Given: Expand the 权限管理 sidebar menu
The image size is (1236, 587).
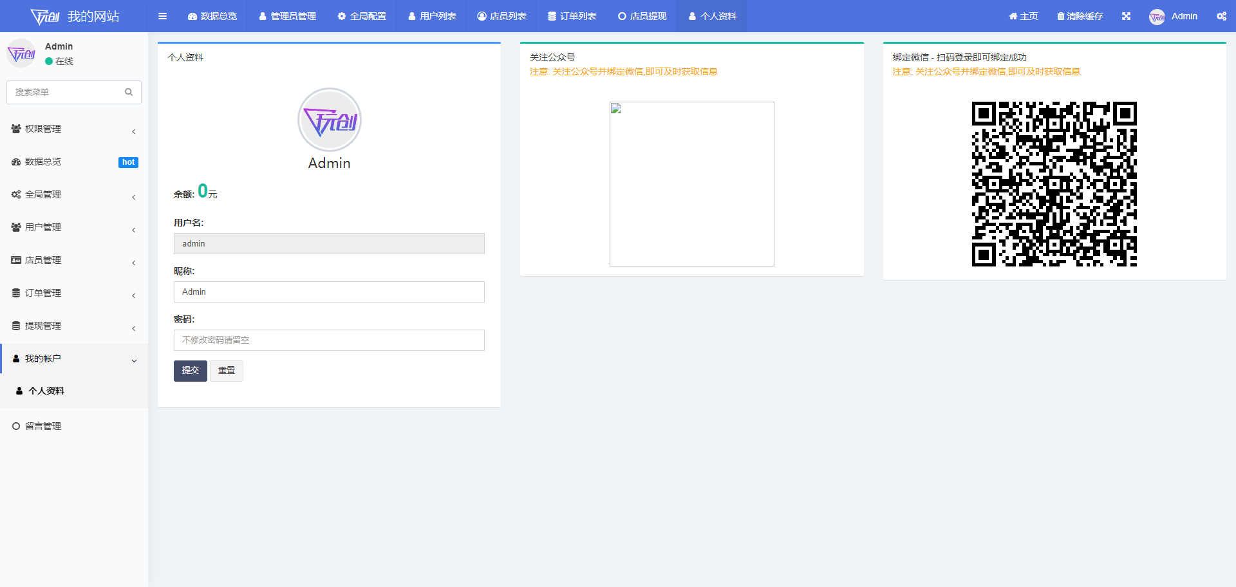Looking at the screenshot, I should [x=74, y=129].
